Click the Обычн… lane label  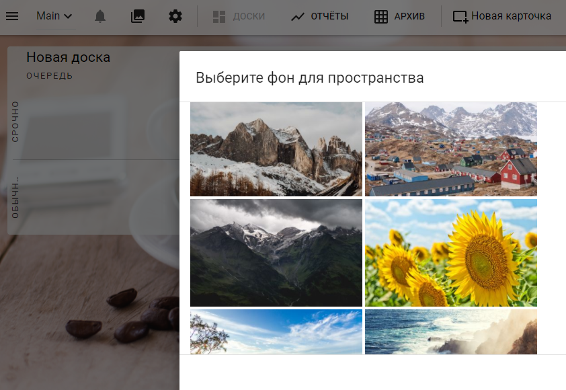tap(15, 197)
